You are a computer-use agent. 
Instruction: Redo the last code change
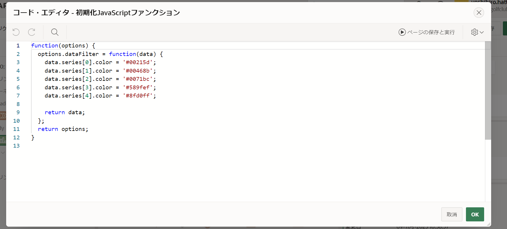[x=32, y=32]
